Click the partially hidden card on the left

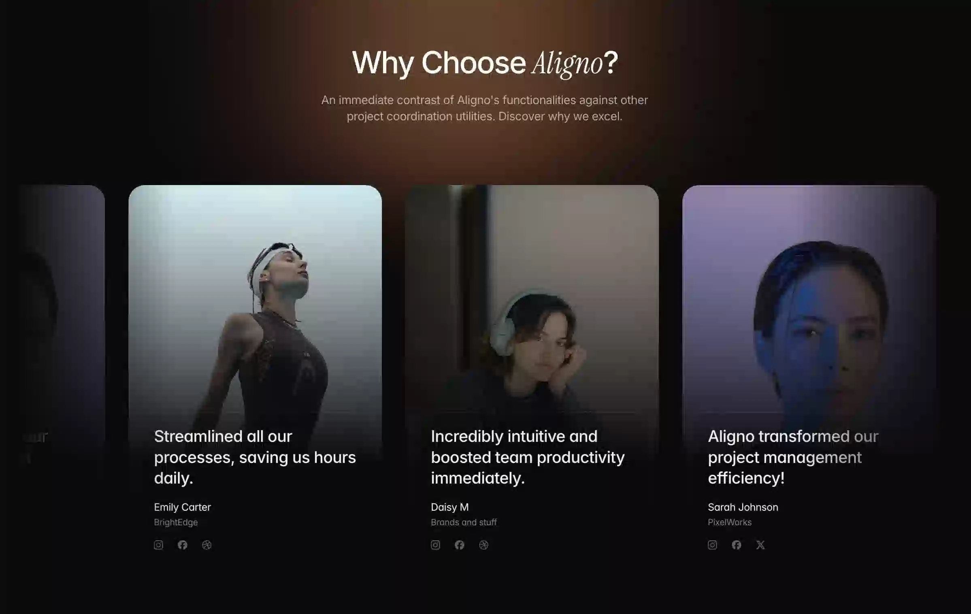point(61,324)
